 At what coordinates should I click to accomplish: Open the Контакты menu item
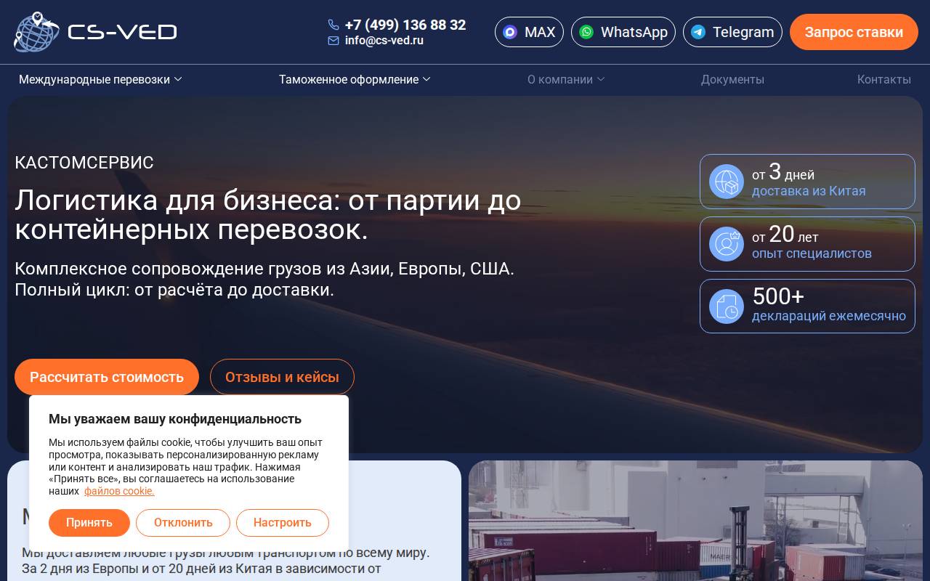pyautogui.click(x=883, y=79)
